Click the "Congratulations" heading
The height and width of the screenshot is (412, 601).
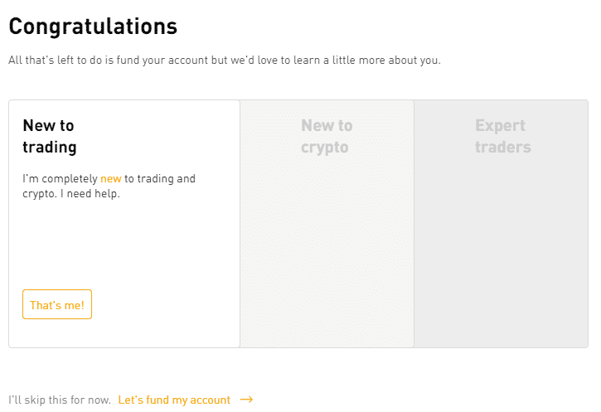93,27
